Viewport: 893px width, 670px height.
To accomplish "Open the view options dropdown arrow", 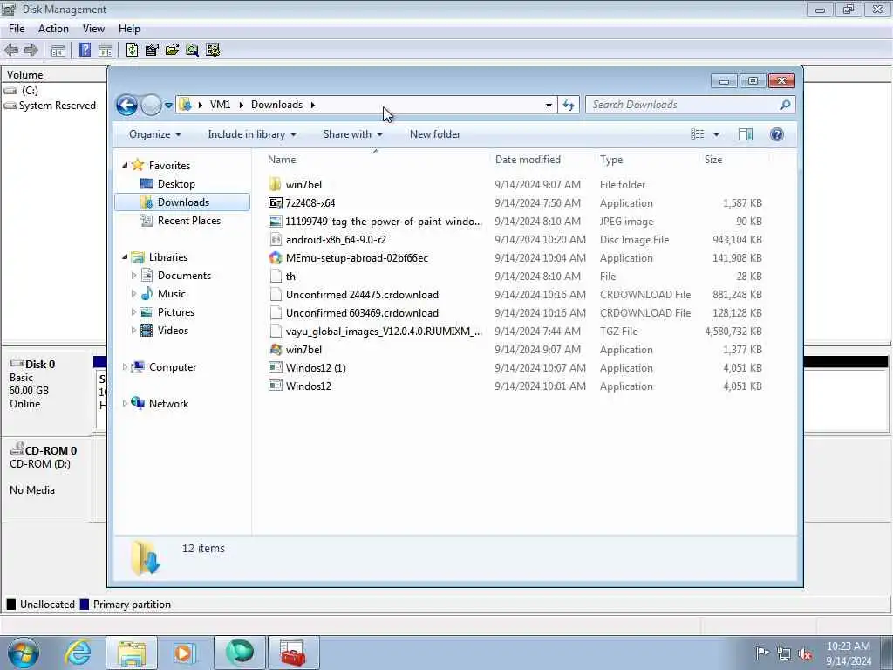I will tap(717, 134).
